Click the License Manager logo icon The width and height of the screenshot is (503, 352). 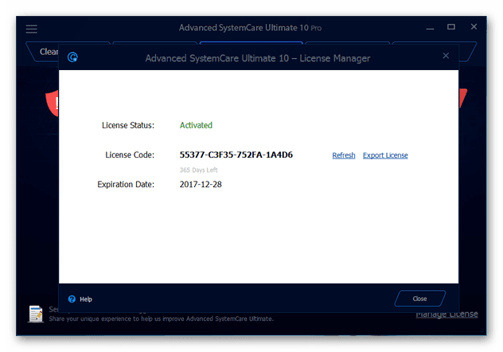point(72,57)
